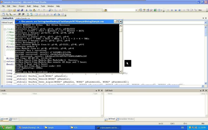Viewport: 208px width, 130px height.
Task: Decrease line indent icon in text toolbar
Action: click(19, 14)
